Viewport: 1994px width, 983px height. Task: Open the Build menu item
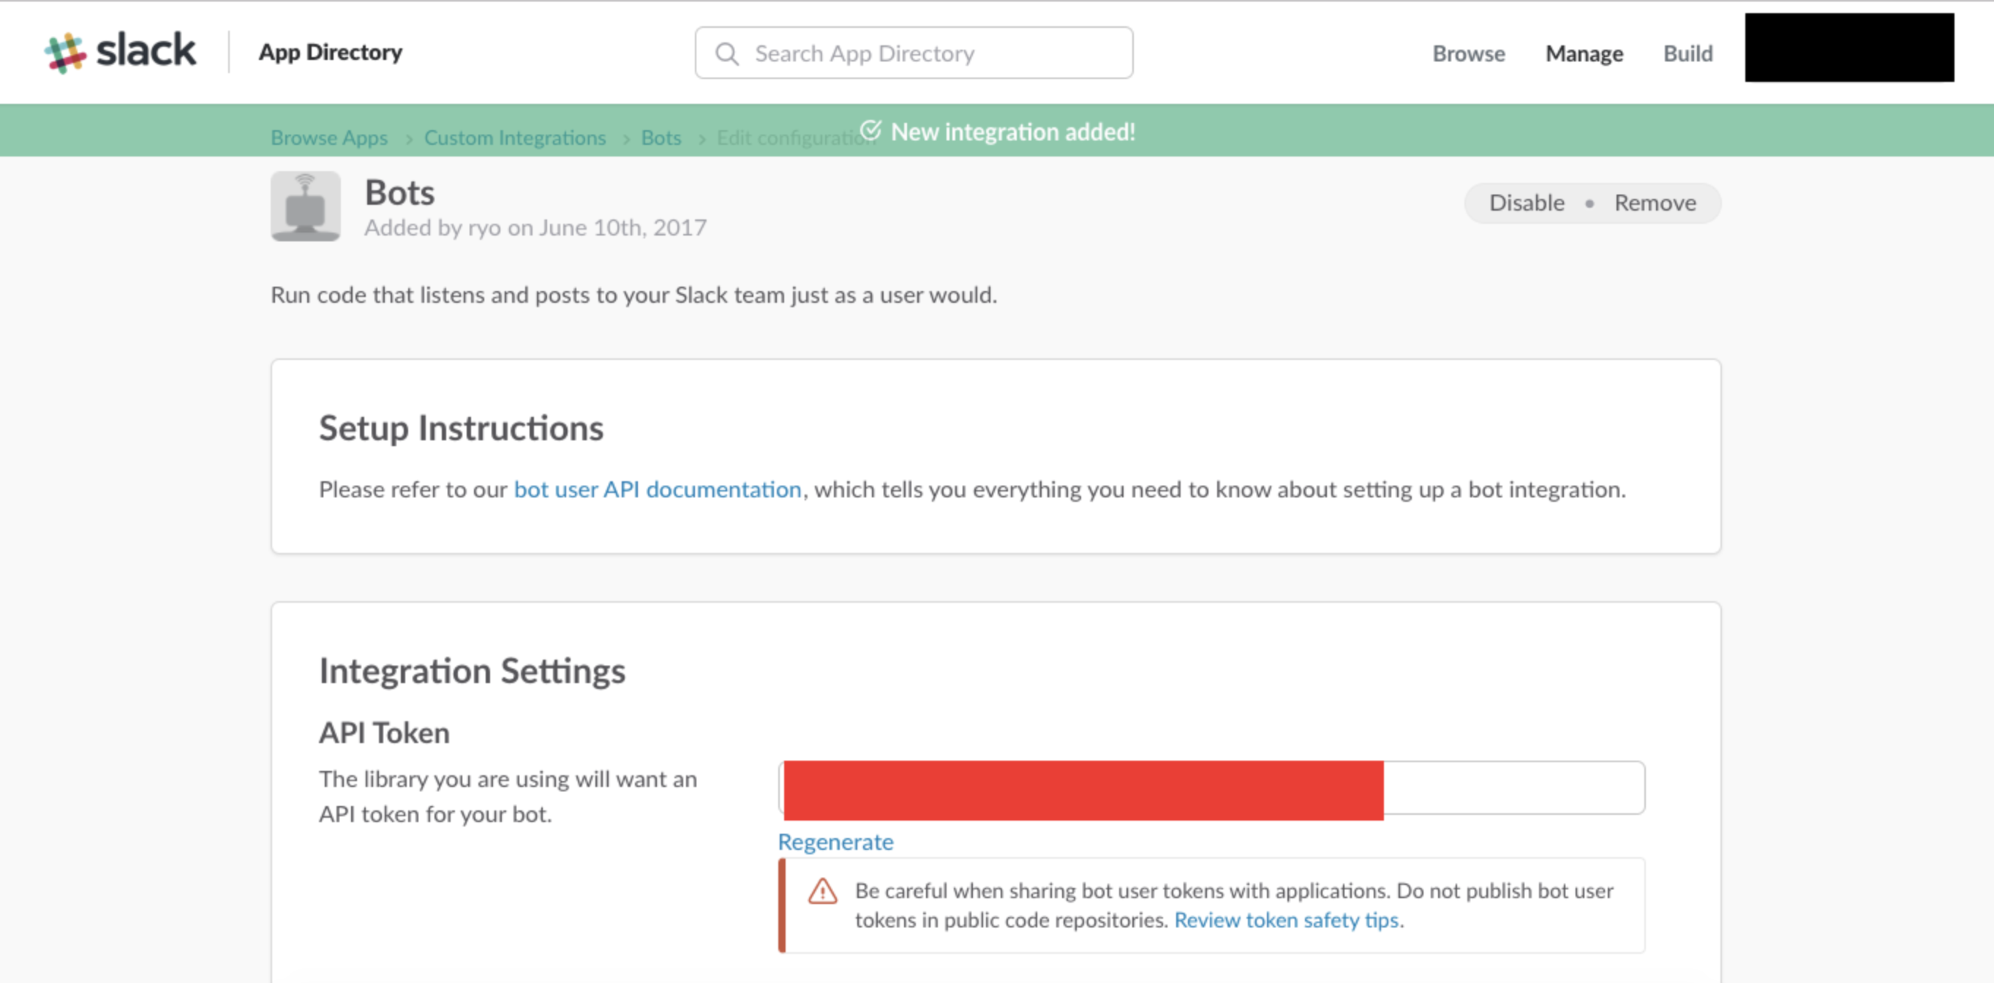tap(1688, 53)
